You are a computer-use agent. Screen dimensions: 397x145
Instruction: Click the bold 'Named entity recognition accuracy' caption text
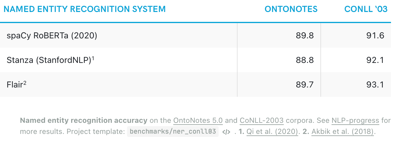[x=84, y=121]
